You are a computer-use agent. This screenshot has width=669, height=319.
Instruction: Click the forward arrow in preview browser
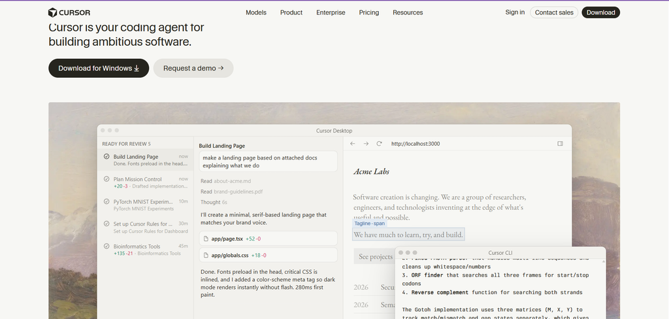pos(366,144)
